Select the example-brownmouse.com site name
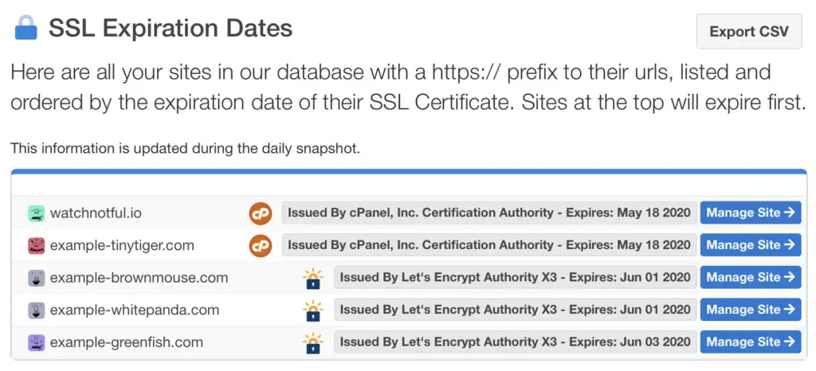This screenshot has width=816, height=371. 139,278
